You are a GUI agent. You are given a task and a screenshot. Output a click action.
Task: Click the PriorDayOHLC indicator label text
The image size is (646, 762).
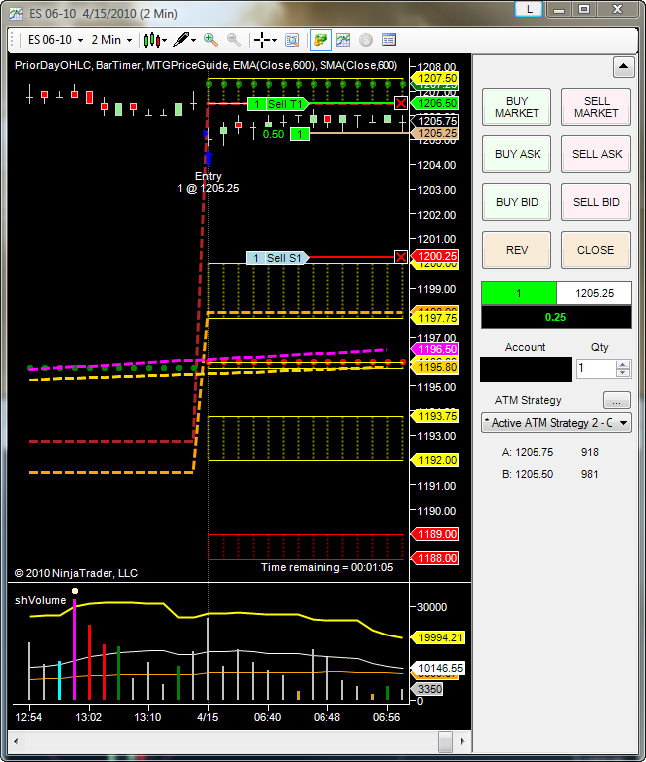click(x=53, y=65)
